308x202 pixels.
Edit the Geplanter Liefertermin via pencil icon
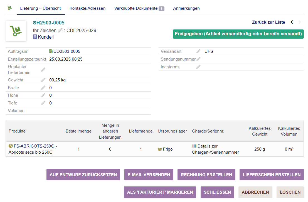point(43,69)
